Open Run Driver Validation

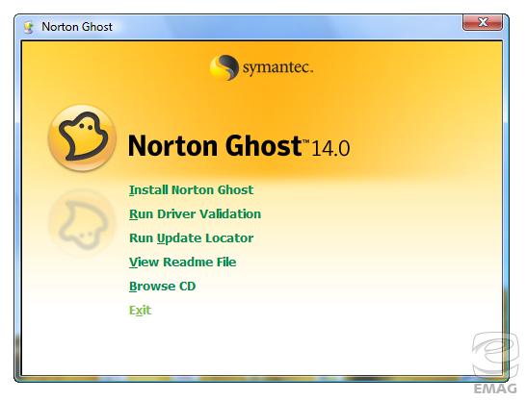(195, 214)
